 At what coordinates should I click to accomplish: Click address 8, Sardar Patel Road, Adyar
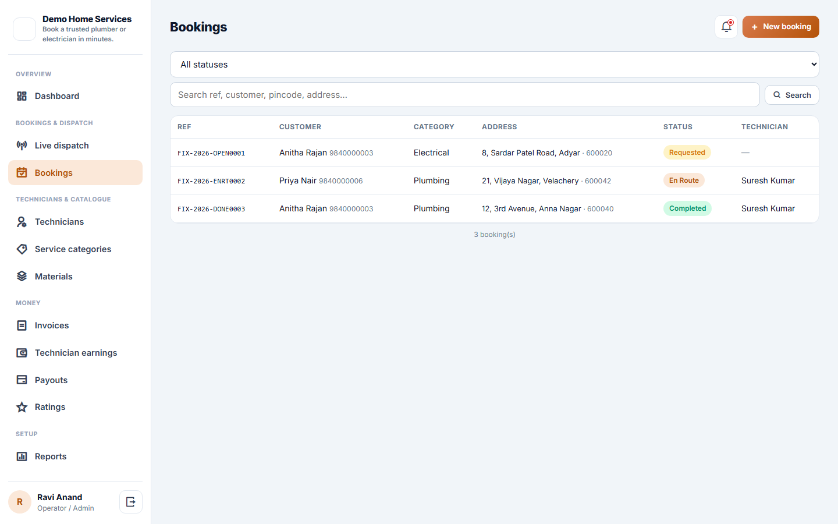[531, 153]
